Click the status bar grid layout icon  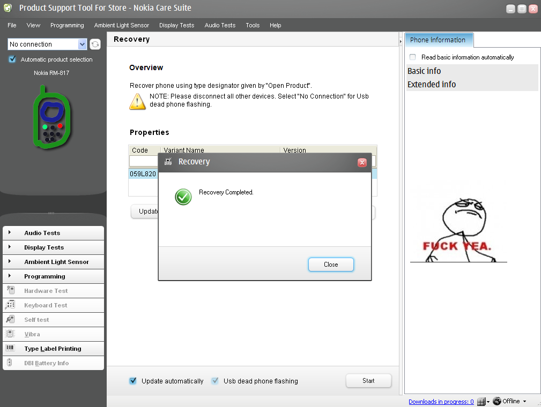(481, 402)
